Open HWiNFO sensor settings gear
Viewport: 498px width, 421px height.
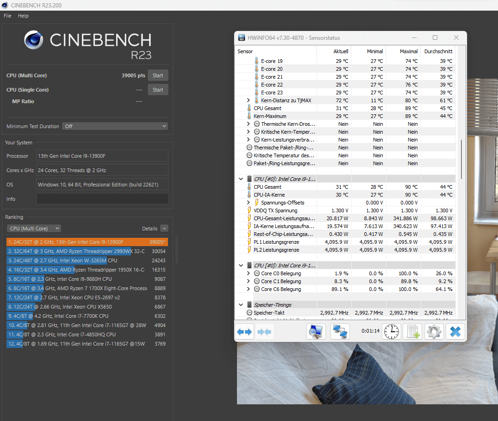point(434,332)
